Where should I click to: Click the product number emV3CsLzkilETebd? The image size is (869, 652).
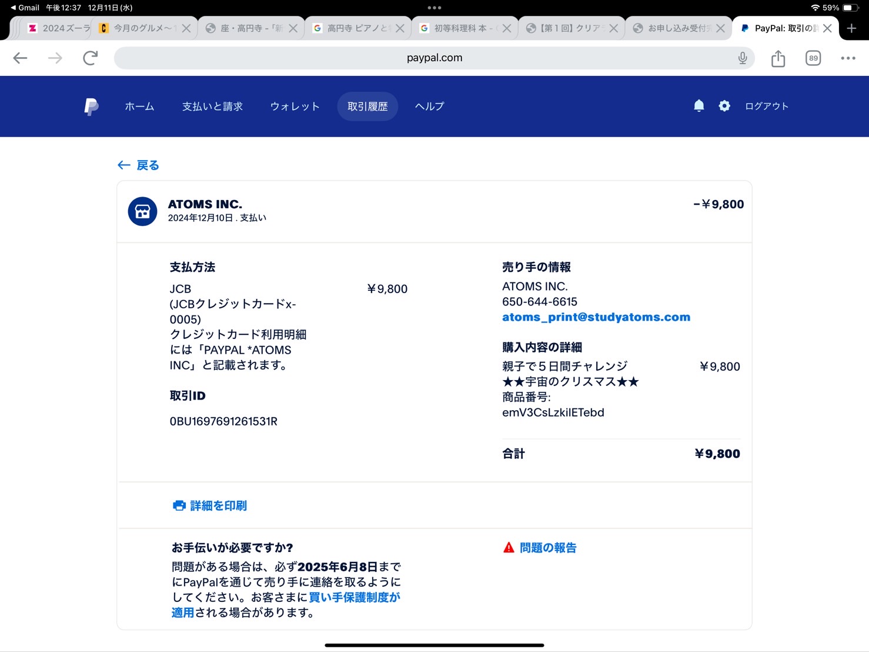coord(553,413)
